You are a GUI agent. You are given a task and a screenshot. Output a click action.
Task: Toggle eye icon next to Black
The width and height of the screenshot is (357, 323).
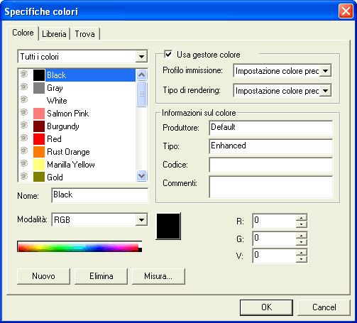(x=23, y=75)
